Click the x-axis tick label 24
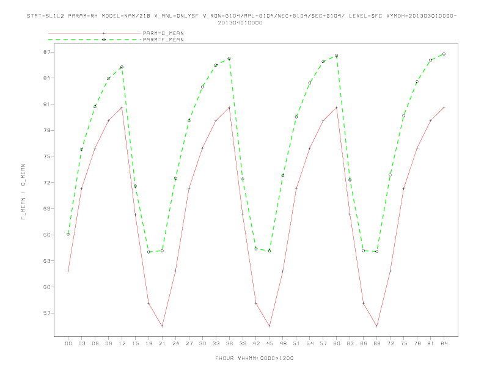Screen dimensions: 484x374 pos(175,343)
